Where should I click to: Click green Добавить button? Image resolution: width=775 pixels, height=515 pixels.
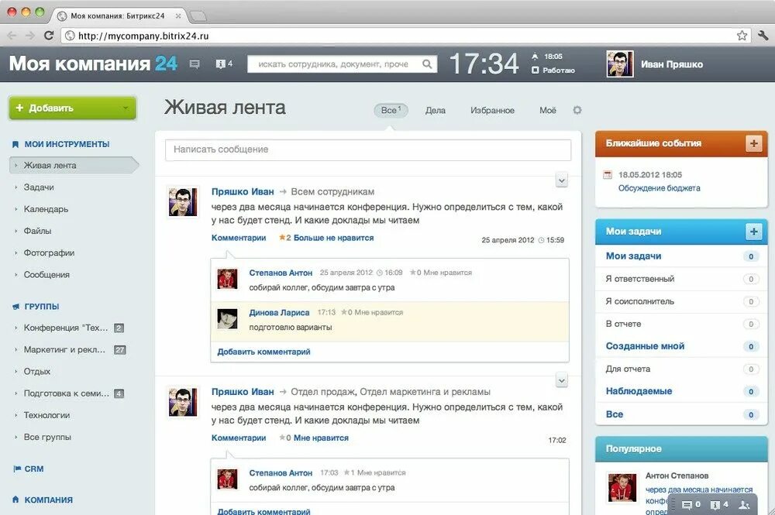(x=71, y=108)
